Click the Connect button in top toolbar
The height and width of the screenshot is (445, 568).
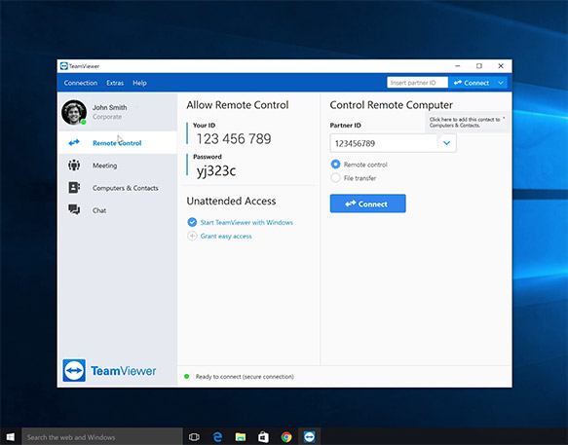pyautogui.click(x=472, y=83)
